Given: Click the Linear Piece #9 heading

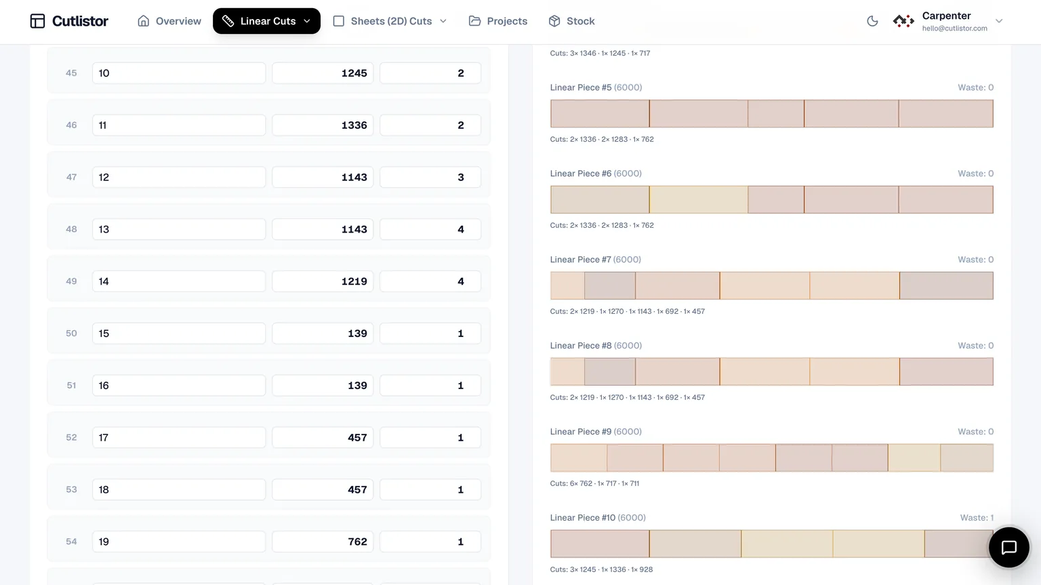Looking at the screenshot, I should coord(596,432).
